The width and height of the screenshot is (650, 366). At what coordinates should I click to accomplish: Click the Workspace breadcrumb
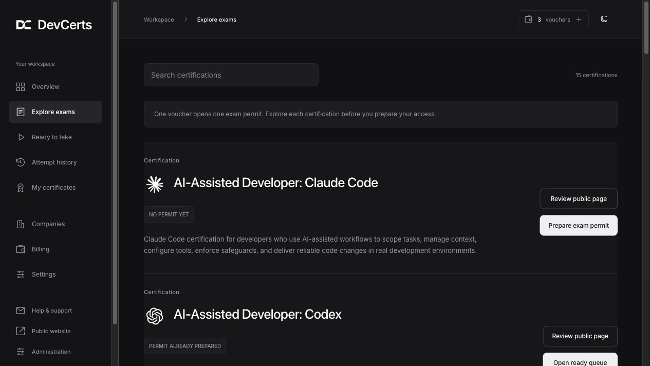[x=159, y=20]
